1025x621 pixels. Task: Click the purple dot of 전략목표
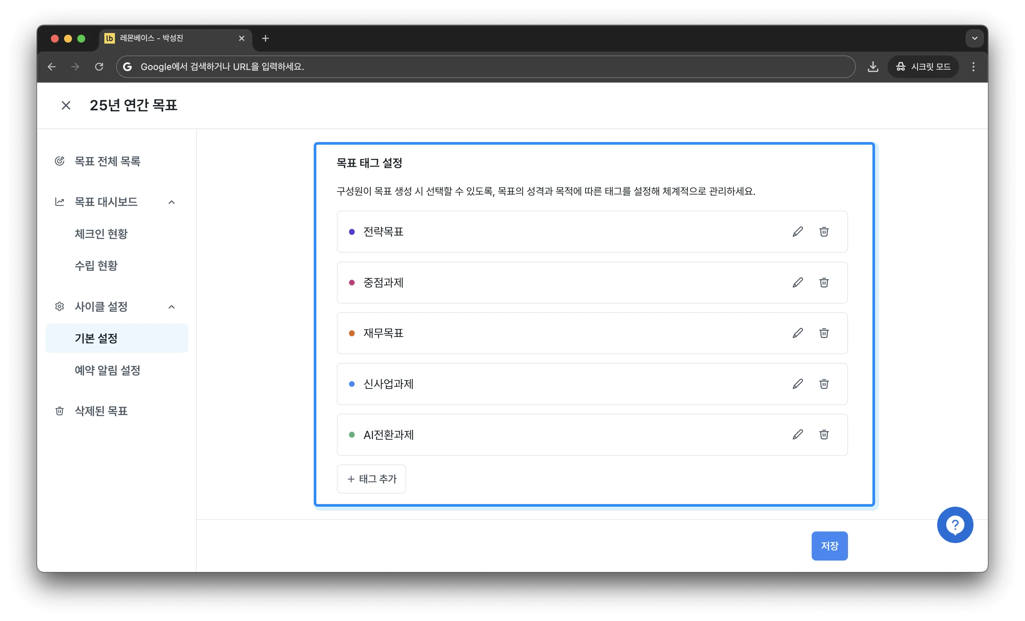(x=351, y=232)
